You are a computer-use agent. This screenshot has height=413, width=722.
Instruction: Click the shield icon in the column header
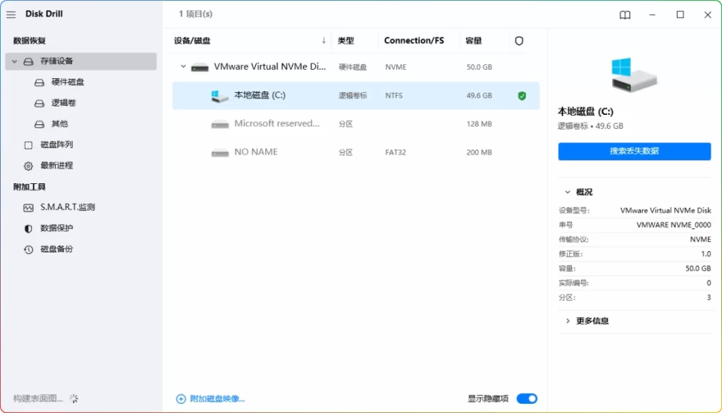pyautogui.click(x=519, y=41)
